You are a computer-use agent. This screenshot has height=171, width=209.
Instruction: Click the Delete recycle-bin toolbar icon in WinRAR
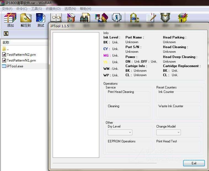tap(71, 18)
